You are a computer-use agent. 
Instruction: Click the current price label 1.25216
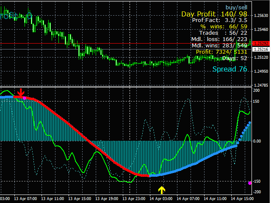pos(260,49)
